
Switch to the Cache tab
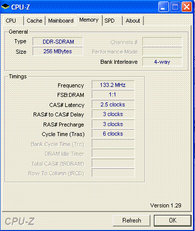point(35,21)
